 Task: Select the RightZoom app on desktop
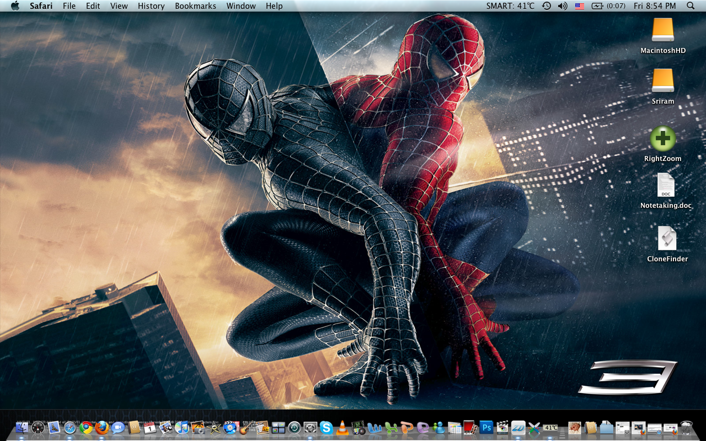click(x=663, y=144)
